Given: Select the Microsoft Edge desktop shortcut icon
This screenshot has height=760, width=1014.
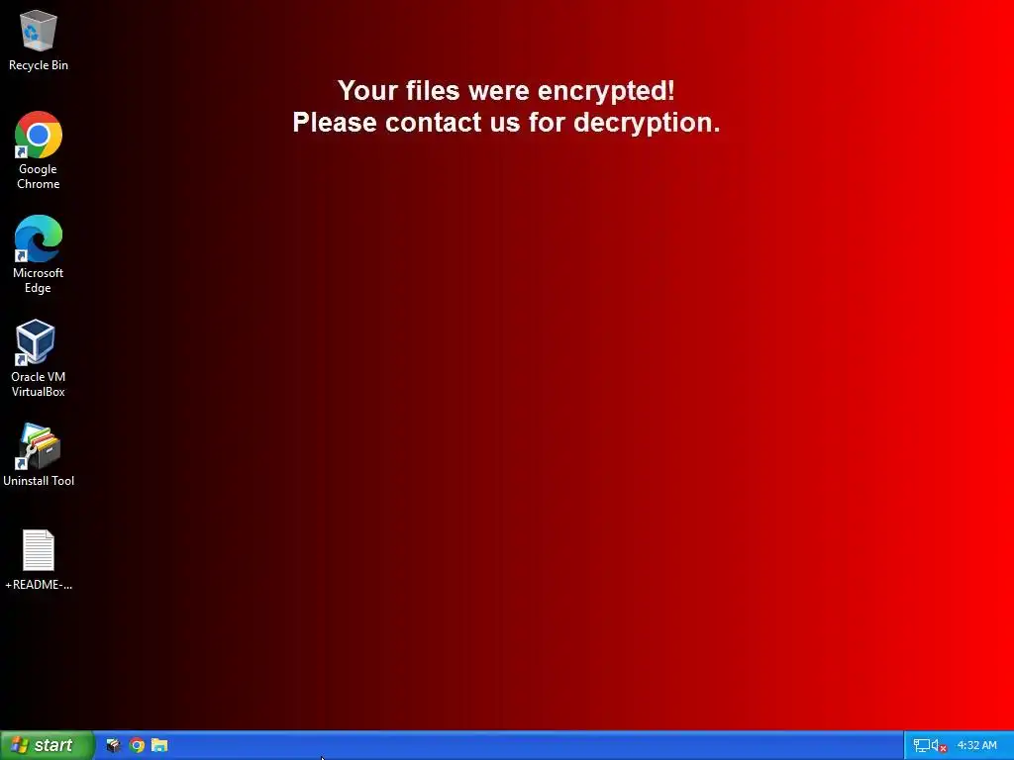Looking at the screenshot, I should (39, 238).
